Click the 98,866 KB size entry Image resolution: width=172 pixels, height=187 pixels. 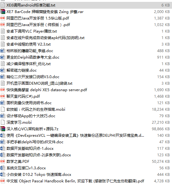click(161, 129)
